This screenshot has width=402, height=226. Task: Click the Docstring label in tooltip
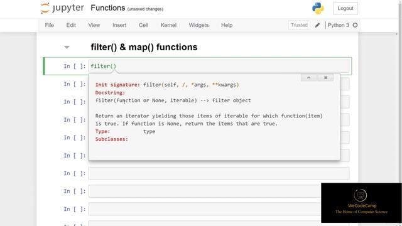click(x=110, y=92)
